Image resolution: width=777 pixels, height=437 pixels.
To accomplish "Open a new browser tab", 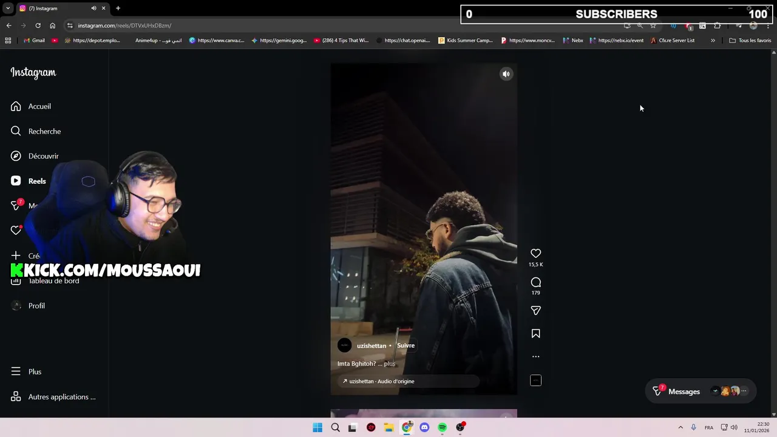I will pos(118,8).
